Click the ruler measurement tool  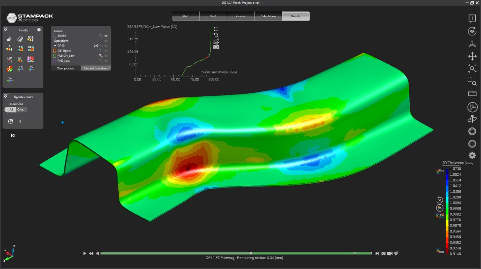[472, 94]
